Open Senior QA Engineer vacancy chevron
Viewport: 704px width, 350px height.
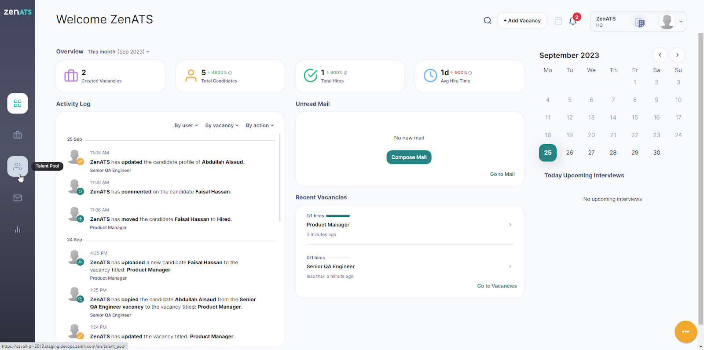(510, 266)
